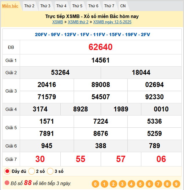The height and width of the screenshot is (190, 184).
Task: Click the Giải 6 number 388
Action: click(x=101, y=146)
